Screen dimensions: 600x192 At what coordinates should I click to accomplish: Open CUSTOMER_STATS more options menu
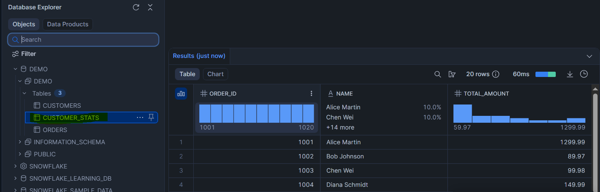140,117
